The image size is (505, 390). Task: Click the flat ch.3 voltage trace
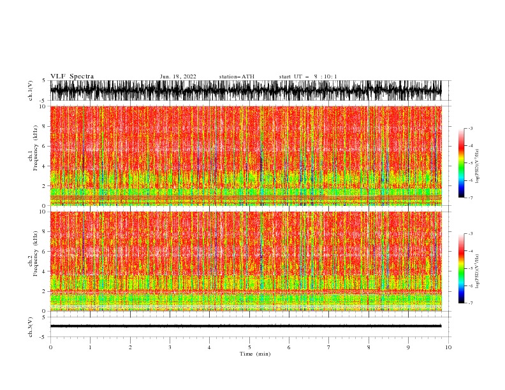tap(245, 326)
